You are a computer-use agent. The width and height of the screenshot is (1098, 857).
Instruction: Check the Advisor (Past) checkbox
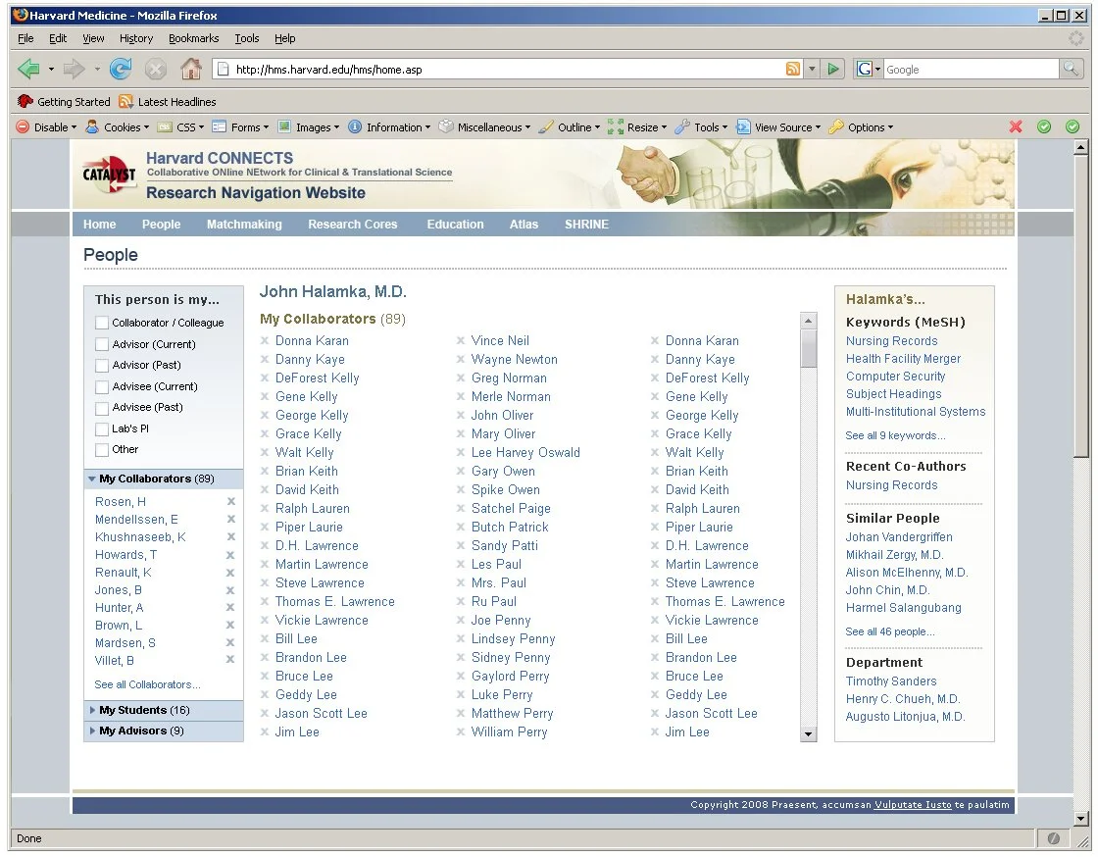tap(102, 366)
